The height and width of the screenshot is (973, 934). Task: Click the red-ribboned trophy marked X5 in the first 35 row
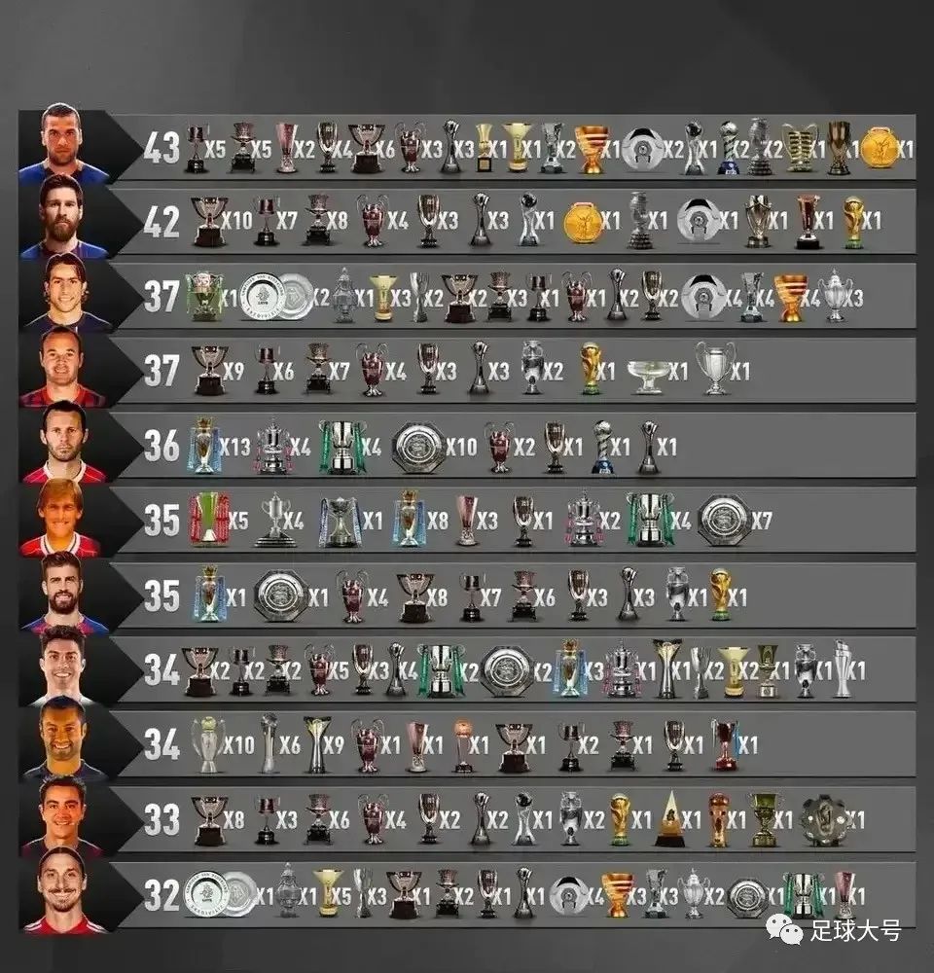point(207,520)
